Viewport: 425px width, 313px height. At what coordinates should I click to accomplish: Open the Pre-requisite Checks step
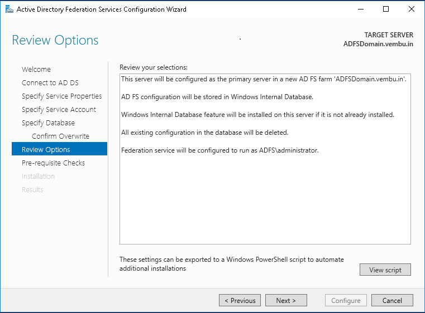coord(54,163)
